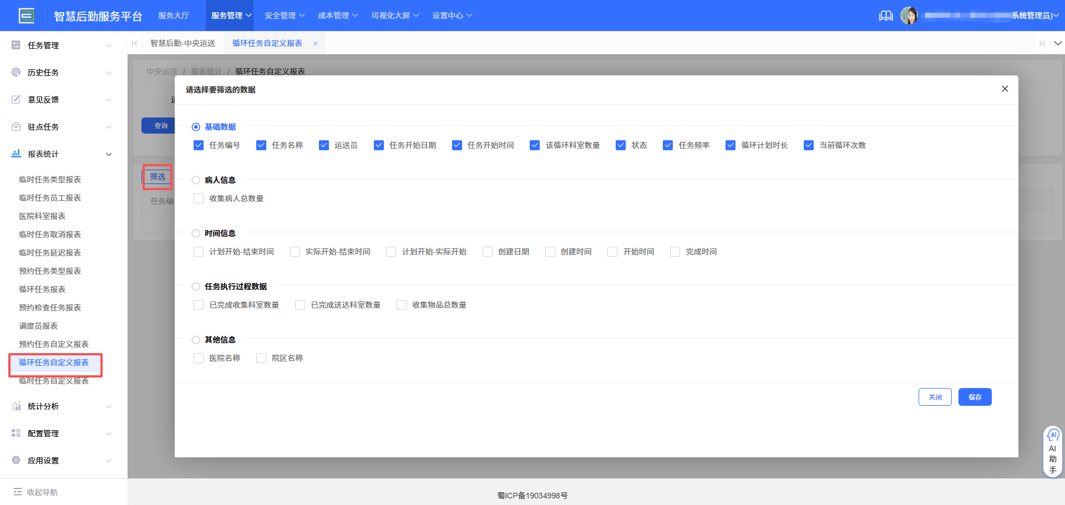
Task: Select the 时间信息 radio button
Action: 195,233
